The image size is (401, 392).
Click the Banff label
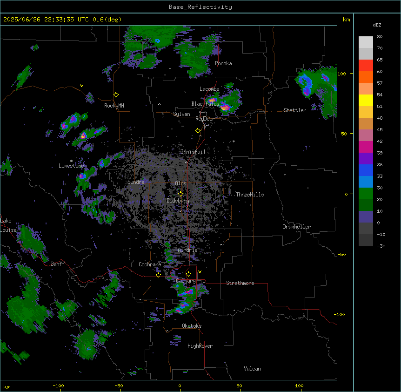58,264
